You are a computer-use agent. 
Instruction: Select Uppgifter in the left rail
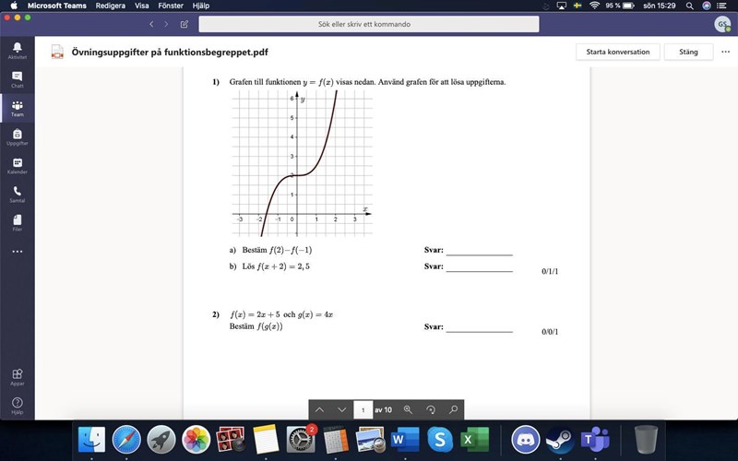coord(17,136)
